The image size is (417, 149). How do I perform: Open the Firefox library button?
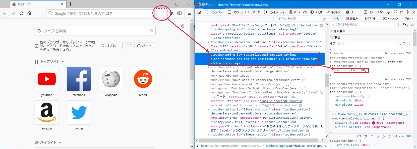[171, 13]
